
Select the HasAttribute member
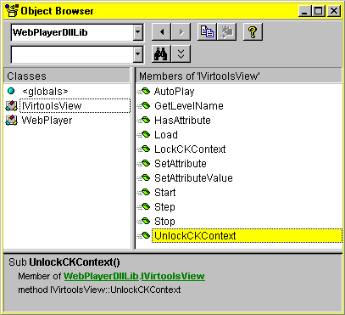tap(182, 121)
